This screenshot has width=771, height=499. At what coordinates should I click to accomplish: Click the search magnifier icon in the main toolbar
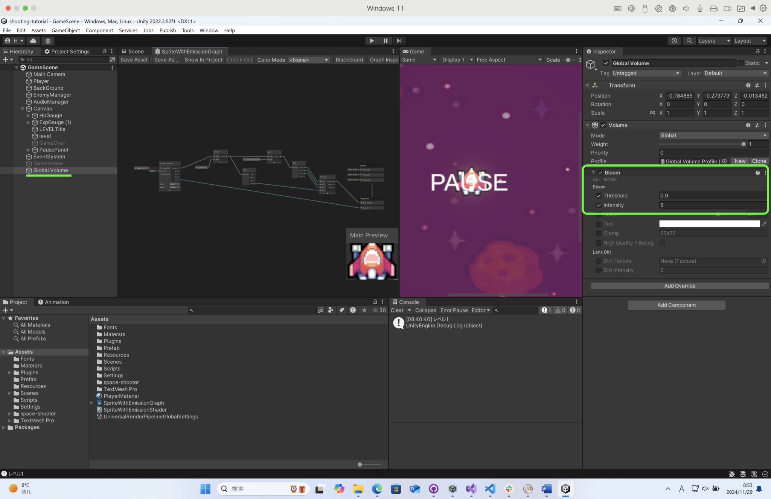[690, 41]
